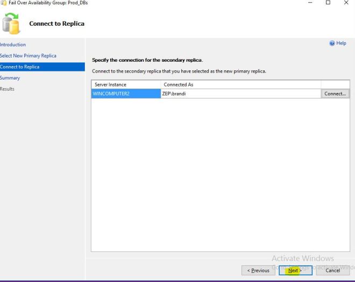Go to the Introduction wizard page

[13, 45]
